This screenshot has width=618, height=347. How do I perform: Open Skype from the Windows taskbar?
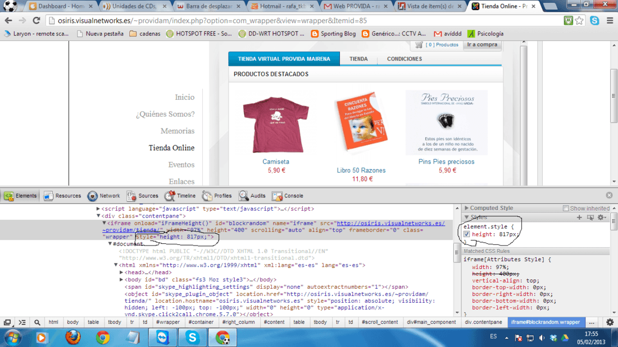point(192,337)
